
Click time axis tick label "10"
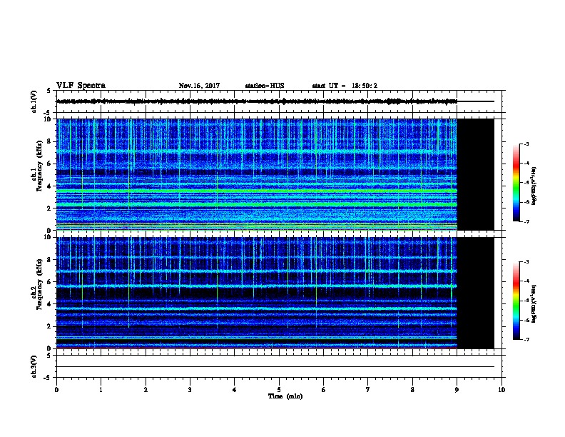click(502, 389)
